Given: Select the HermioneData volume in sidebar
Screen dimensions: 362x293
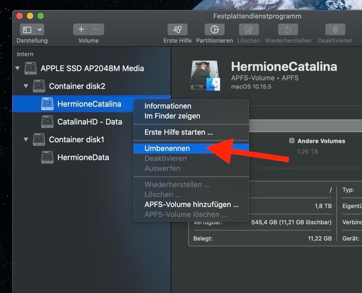Looking at the screenshot, I should tap(83, 157).
